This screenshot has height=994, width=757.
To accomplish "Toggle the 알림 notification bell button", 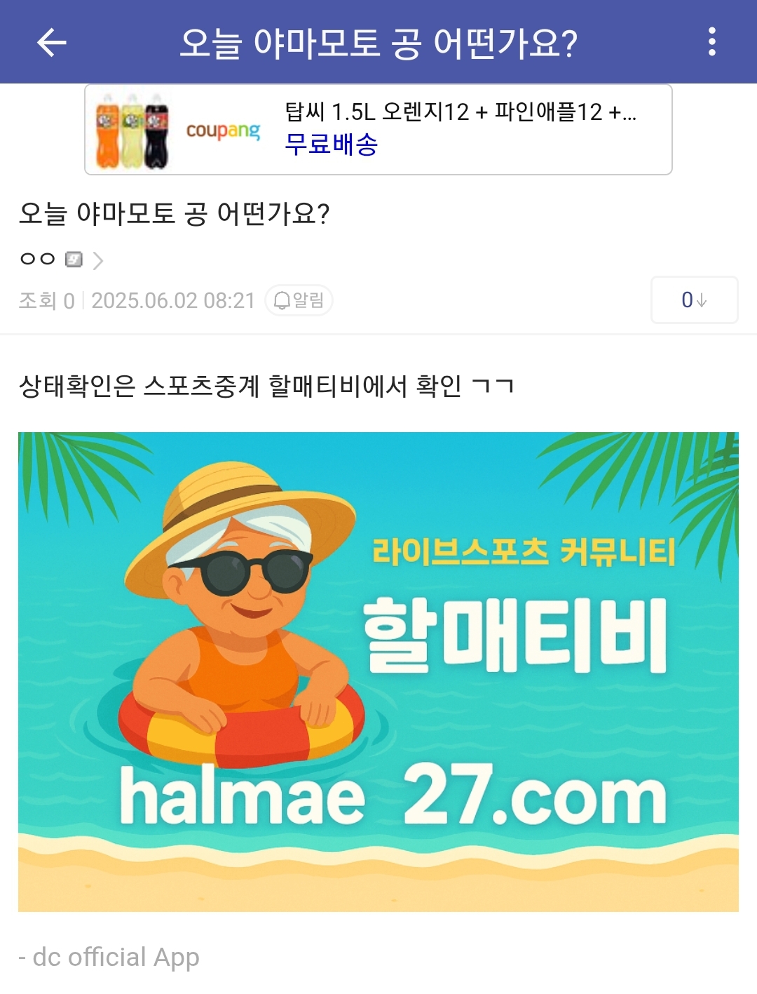I will pyautogui.click(x=299, y=300).
